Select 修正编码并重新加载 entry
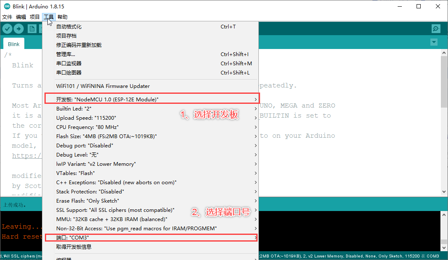This screenshot has height=260, width=448. (150, 45)
